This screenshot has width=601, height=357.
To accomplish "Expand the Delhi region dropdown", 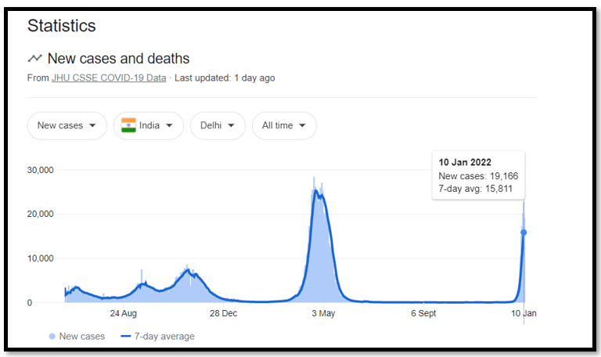I will coord(218,125).
